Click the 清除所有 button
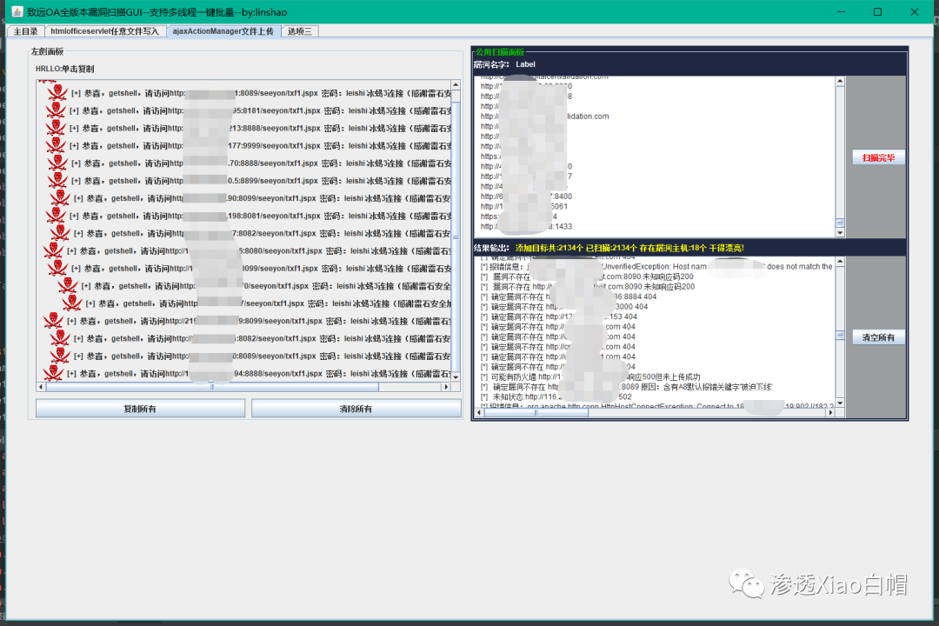 (356, 409)
